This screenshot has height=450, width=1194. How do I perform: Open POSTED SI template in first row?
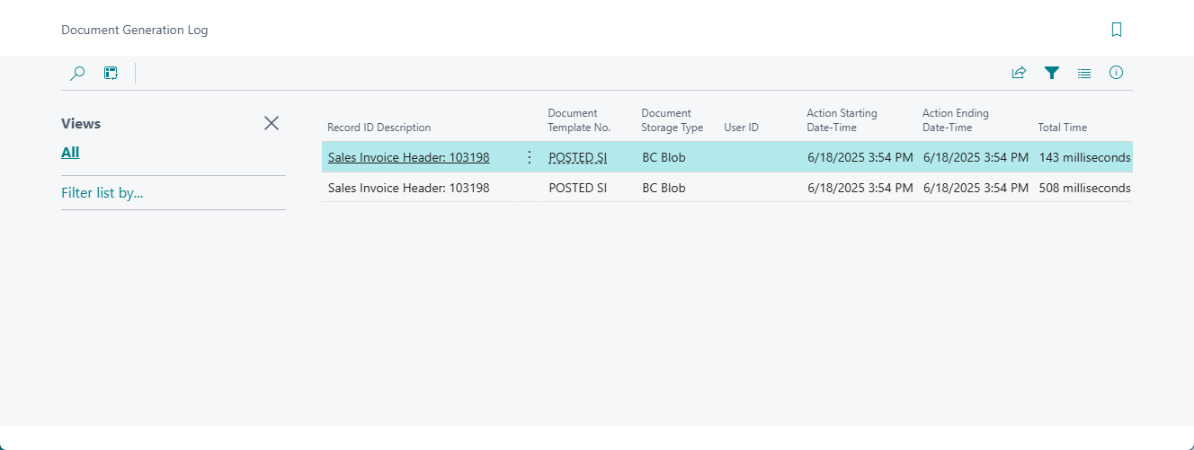(577, 158)
